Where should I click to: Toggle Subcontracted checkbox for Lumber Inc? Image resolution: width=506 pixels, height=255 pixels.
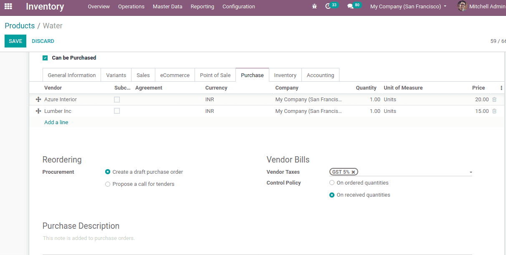(117, 111)
